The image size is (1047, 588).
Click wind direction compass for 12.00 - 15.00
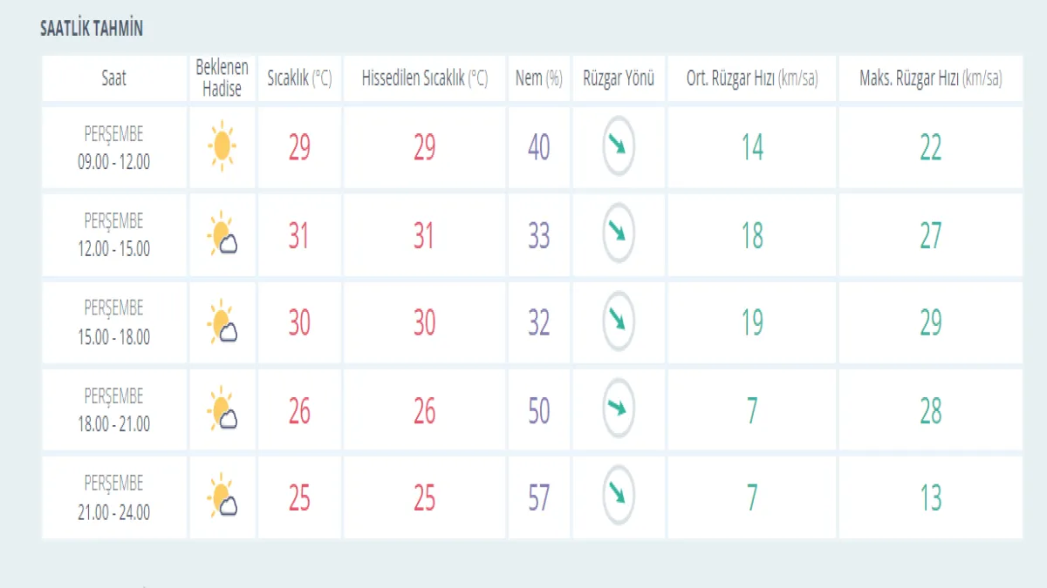(x=619, y=233)
